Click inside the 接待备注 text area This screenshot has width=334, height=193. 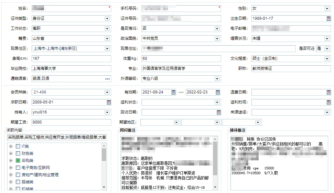[x=279, y=163]
